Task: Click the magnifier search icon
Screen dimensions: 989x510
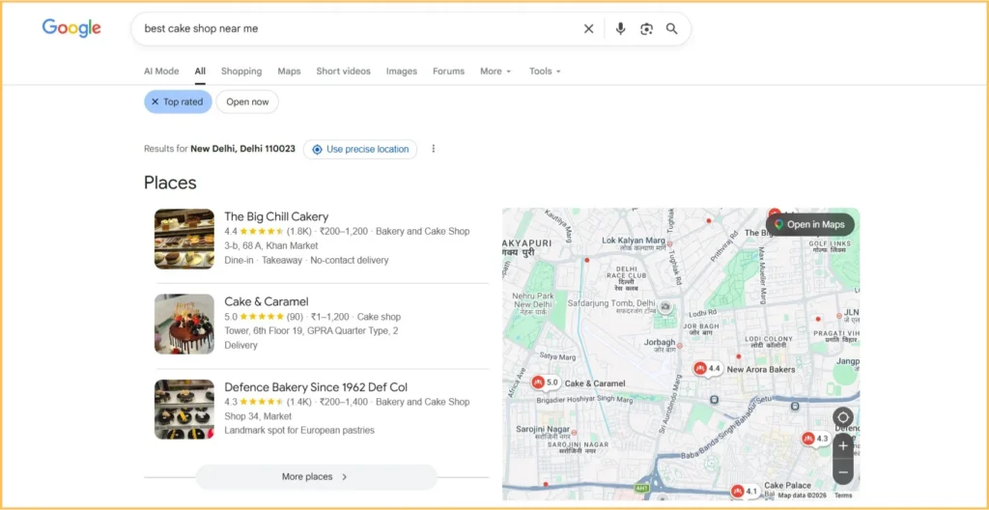Action: coord(672,29)
